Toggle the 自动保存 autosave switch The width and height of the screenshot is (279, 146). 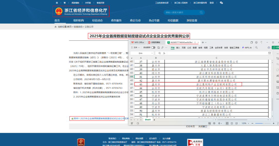(x=153, y=48)
